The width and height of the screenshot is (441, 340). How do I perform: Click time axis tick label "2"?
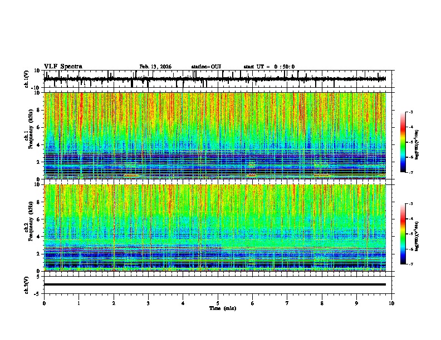(114, 303)
